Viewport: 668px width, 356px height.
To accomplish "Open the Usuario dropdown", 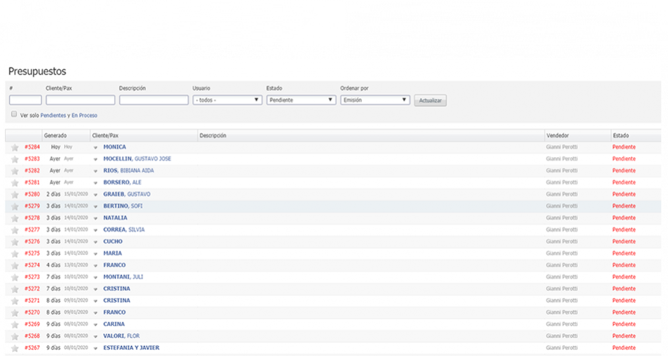I will [x=227, y=100].
